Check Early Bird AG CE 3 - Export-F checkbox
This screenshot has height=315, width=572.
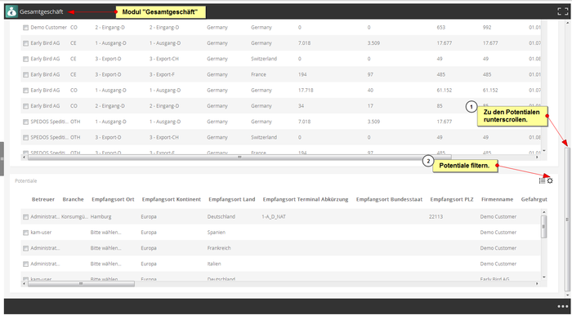pos(25,74)
